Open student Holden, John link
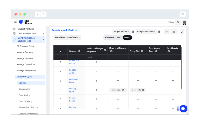Screen dimensions: 200x124 point(73,71)
